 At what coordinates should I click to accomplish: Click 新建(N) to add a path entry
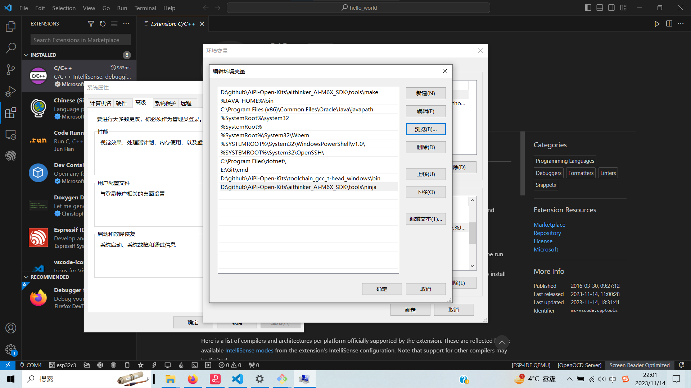pyautogui.click(x=426, y=93)
